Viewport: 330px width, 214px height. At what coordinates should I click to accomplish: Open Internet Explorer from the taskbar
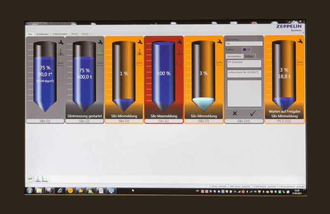click(x=60, y=191)
